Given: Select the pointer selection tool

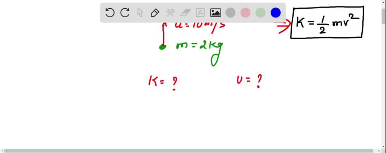Looking at the screenshot, I should coord(140,12).
